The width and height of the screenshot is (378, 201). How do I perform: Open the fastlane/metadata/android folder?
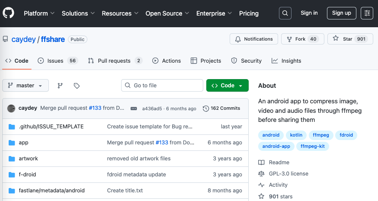pyautogui.click(x=51, y=190)
